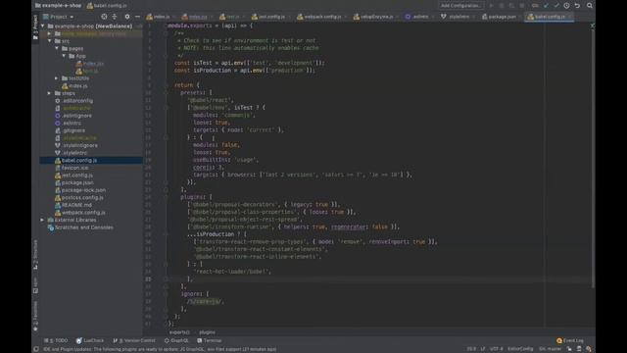The image size is (627, 353).
Task: Select .stylelintignore in project tree
Action: tap(80, 145)
